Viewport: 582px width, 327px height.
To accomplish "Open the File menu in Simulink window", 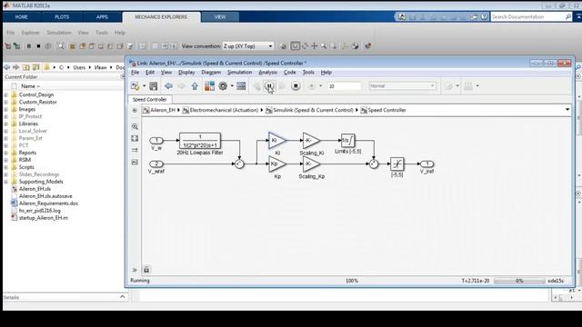I will coord(135,73).
